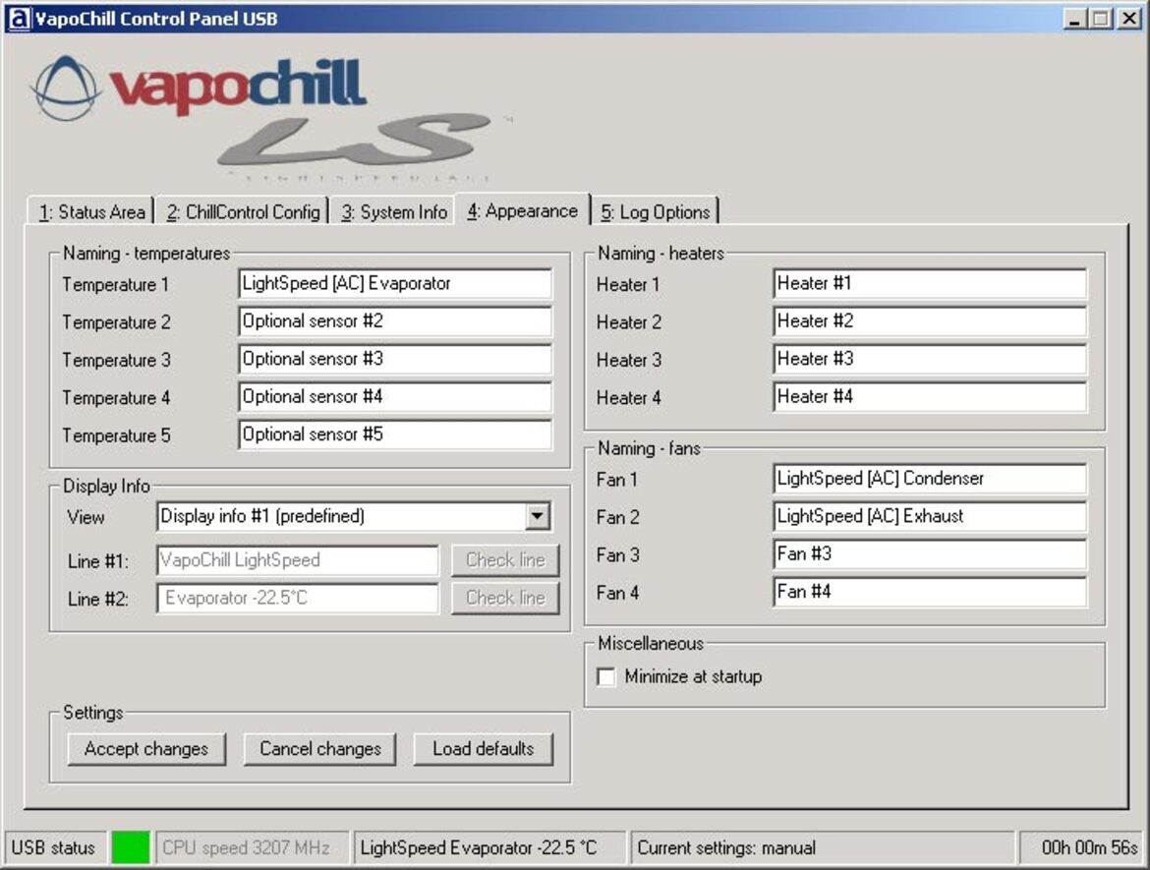Edit the Fan 2 Exhaust name field
This screenshot has height=870, width=1150.
[930, 516]
